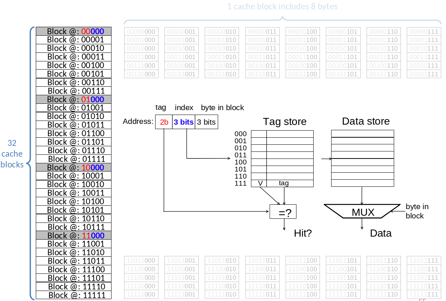Click the Block @: 00111 row
Screen dimensions: 446x301
(73, 91)
